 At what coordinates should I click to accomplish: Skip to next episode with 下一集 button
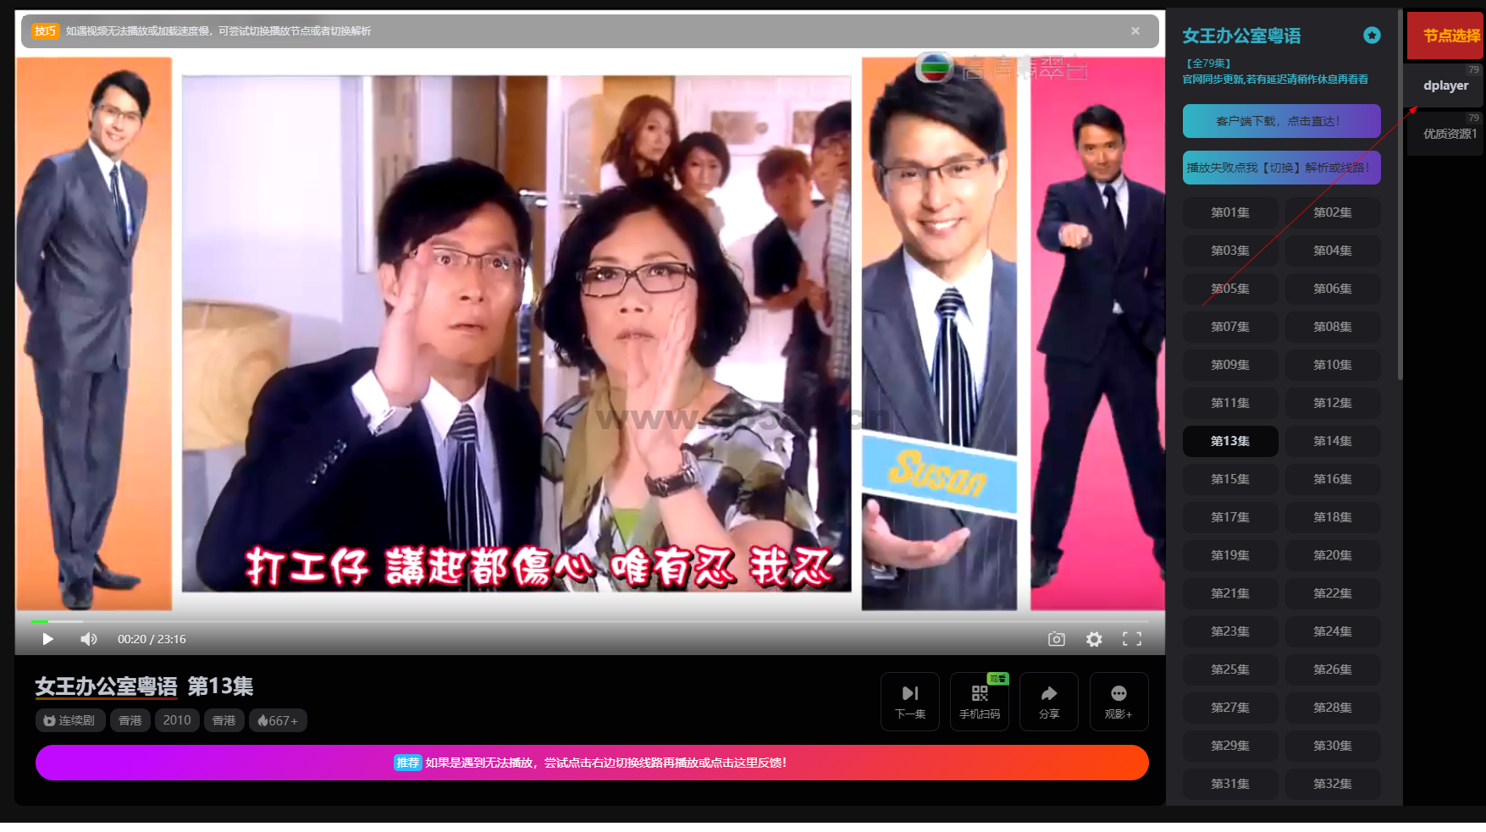point(910,702)
